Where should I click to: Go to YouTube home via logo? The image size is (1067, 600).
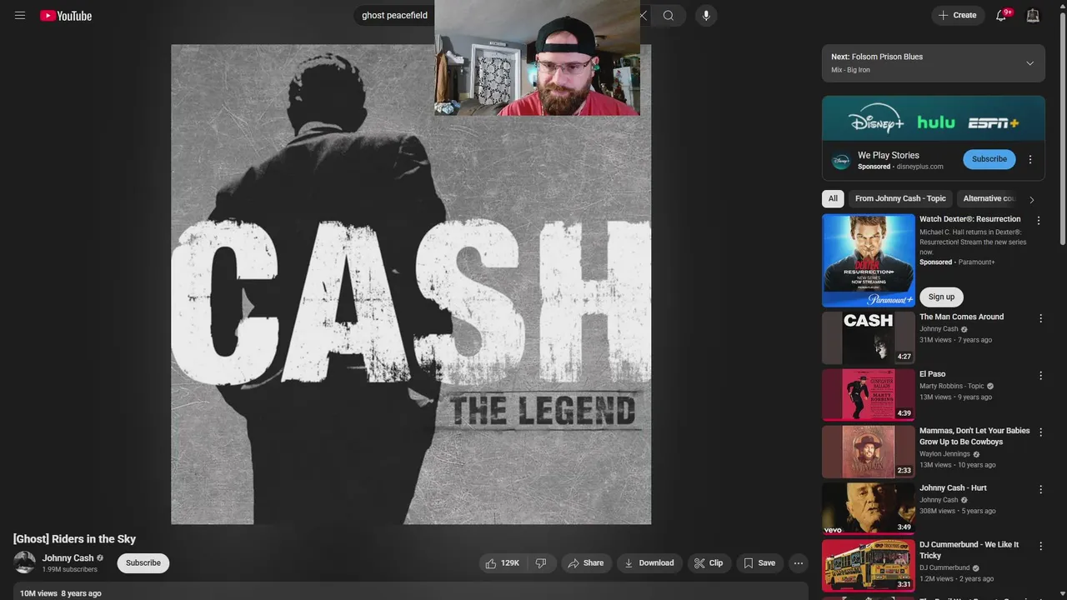click(66, 16)
